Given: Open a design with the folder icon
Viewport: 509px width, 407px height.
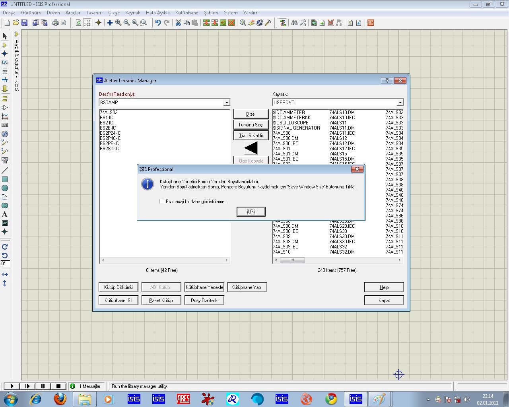Looking at the screenshot, I should pos(16,23).
